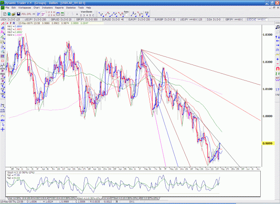The image size is (280, 204).
Task: Select Wave Bands letter C
Action: click(x=93, y=15)
